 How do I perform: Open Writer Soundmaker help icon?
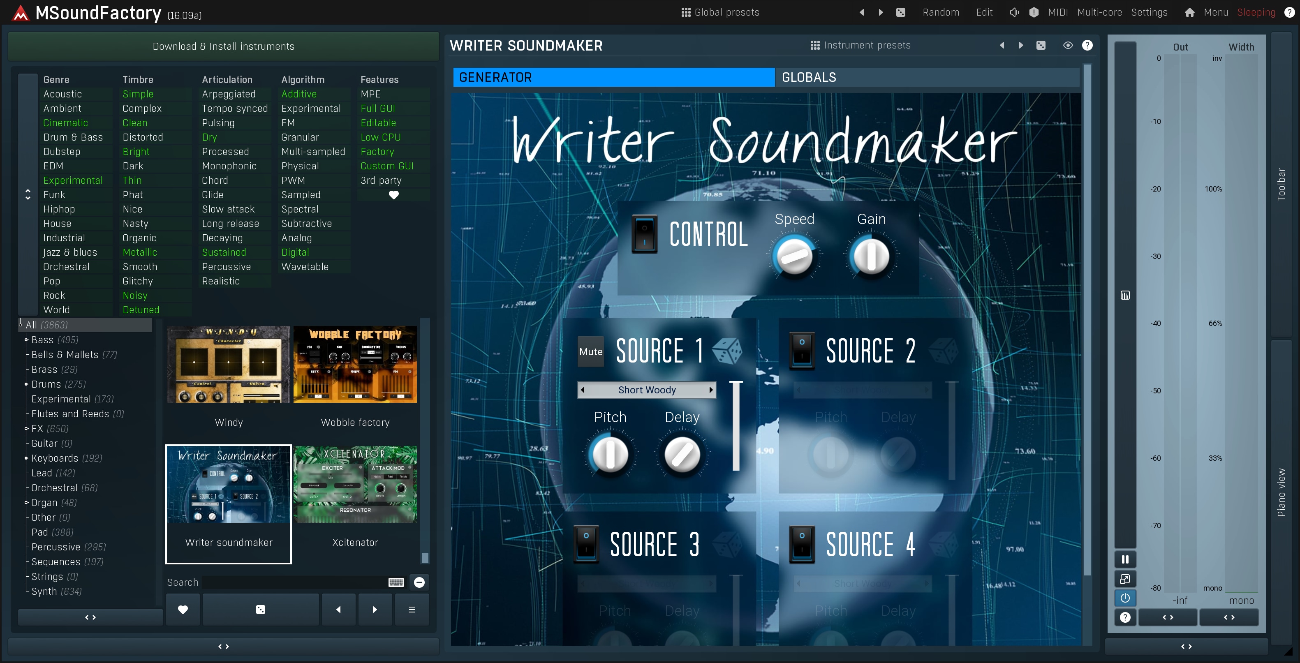1087,45
